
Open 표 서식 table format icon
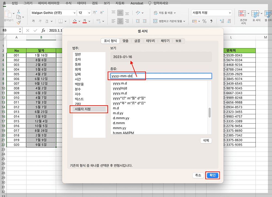point(256,16)
